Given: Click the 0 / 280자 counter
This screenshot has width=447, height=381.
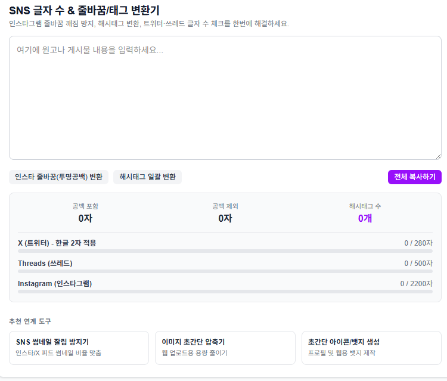Looking at the screenshot, I should click(x=418, y=243).
